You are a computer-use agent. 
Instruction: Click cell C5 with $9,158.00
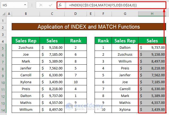(52, 47)
